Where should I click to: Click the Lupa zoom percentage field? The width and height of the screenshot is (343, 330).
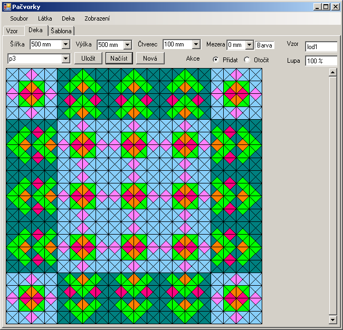[x=321, y=61]
